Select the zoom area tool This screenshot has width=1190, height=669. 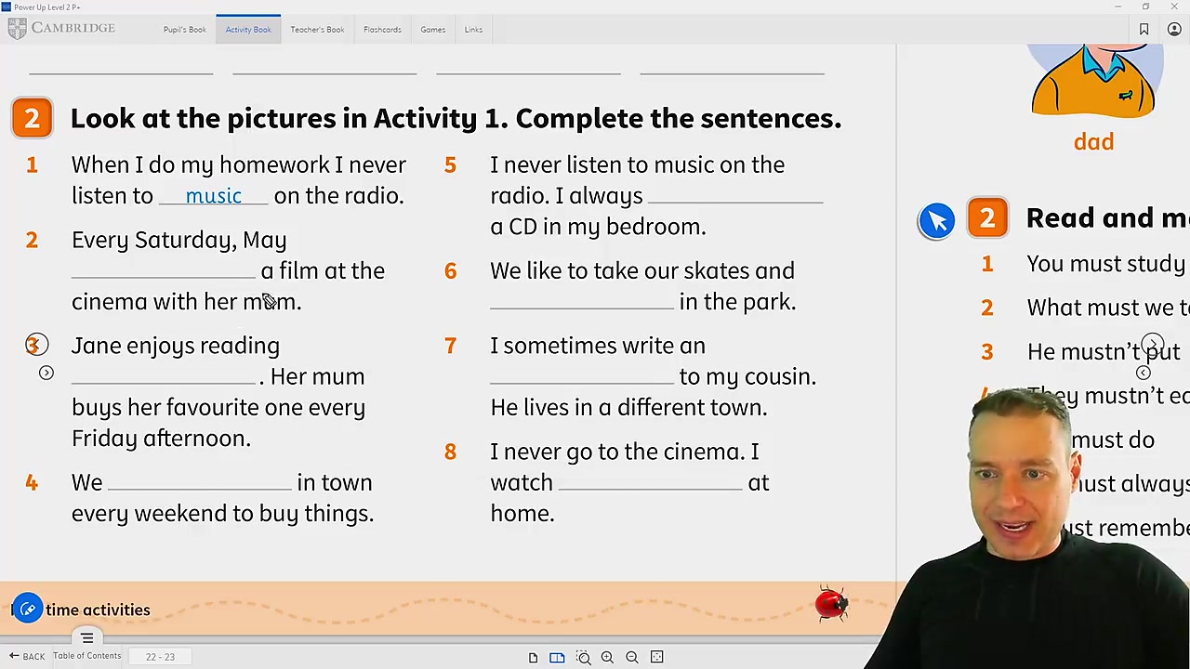[x=583, y=657]
